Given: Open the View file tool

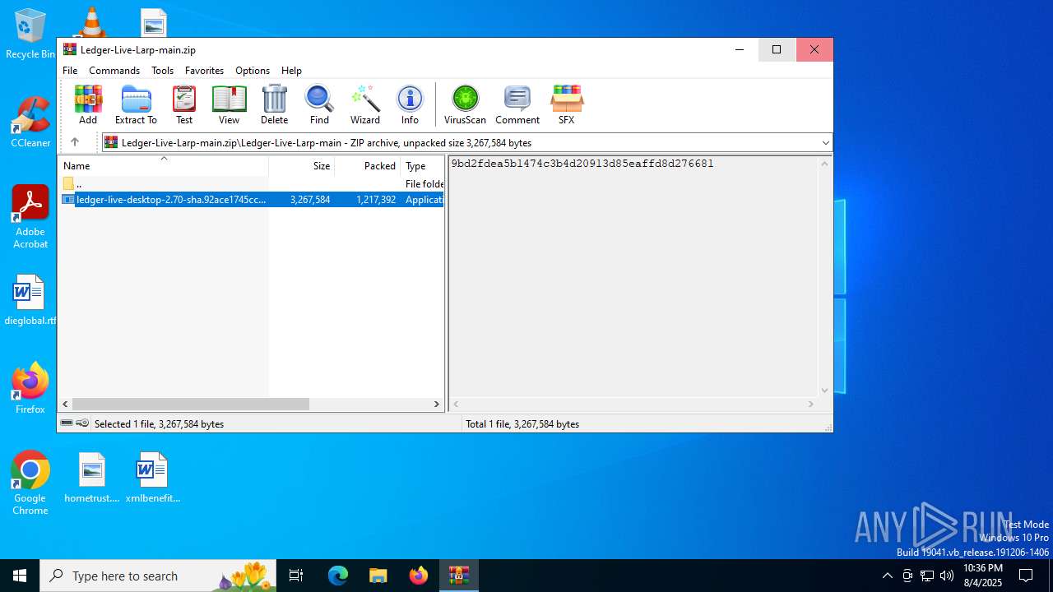Looking at the screenshot, I should tap(229, 104).
